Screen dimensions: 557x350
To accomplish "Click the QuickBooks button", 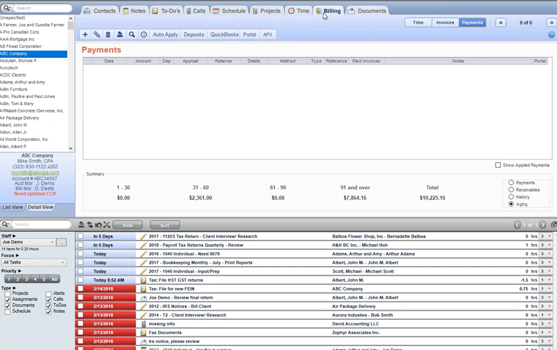I will [x=224, y=35].
